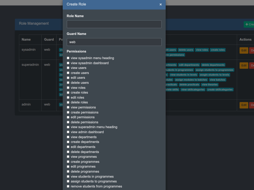Click Edit button in superadmin row
Screen dimensions: 254x190
click(244, 65)
